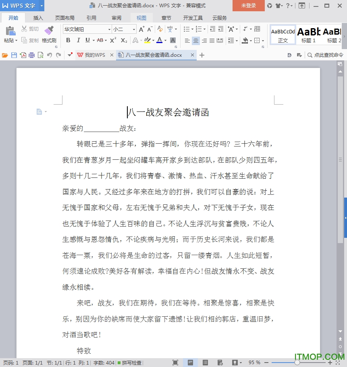This screenshot has height=367, width=347.
Task: Increase paragraph indent
Action: (220, 29)
